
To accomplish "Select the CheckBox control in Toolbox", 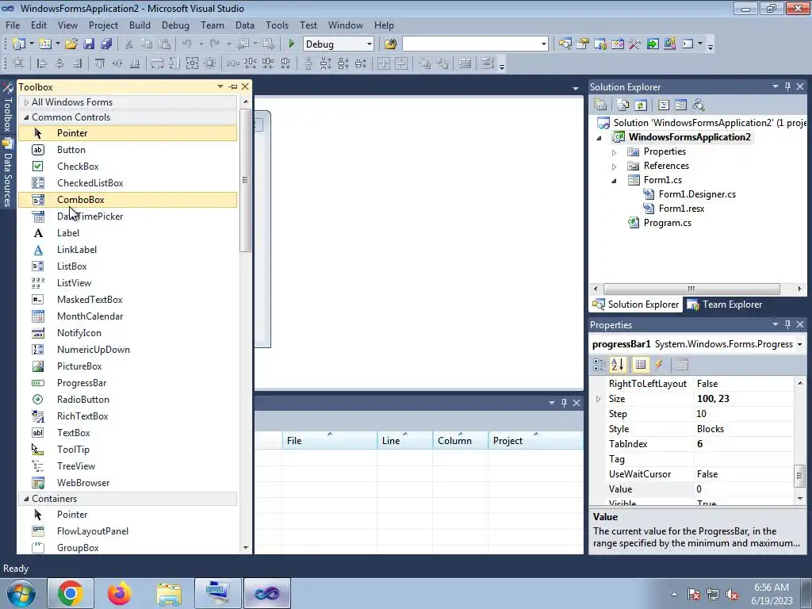I will point(128,167).
